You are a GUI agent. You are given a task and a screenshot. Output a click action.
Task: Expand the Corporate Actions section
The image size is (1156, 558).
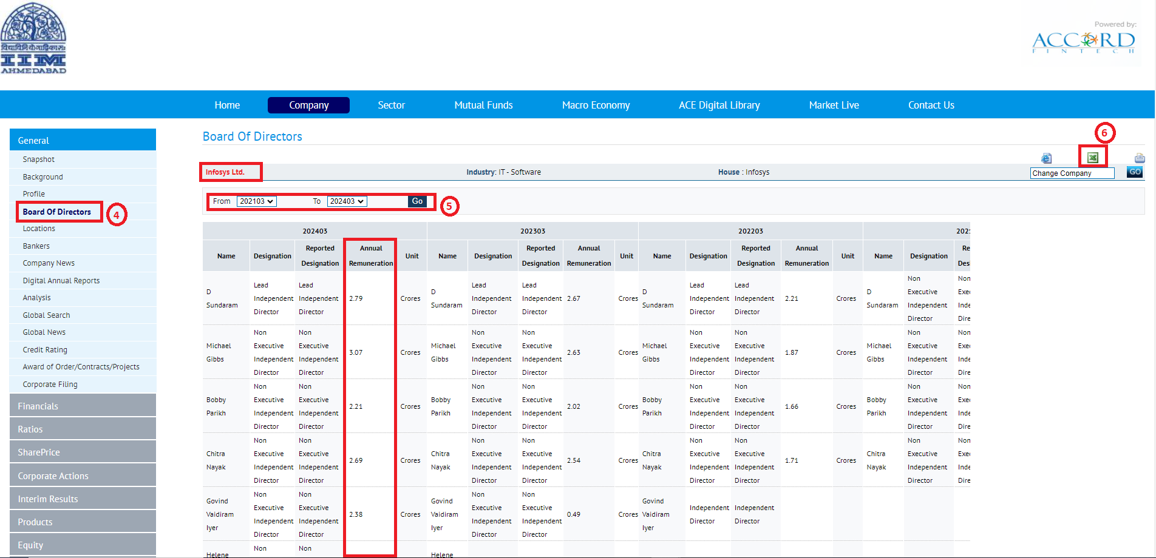pyautogui.click(x=83, y=476)
